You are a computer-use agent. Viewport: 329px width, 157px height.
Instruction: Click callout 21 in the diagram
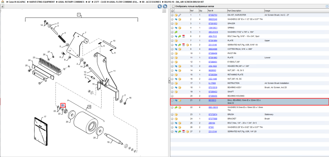[63, 105]
